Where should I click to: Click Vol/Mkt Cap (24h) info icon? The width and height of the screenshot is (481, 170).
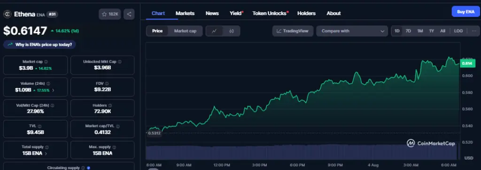coord(53,105)
